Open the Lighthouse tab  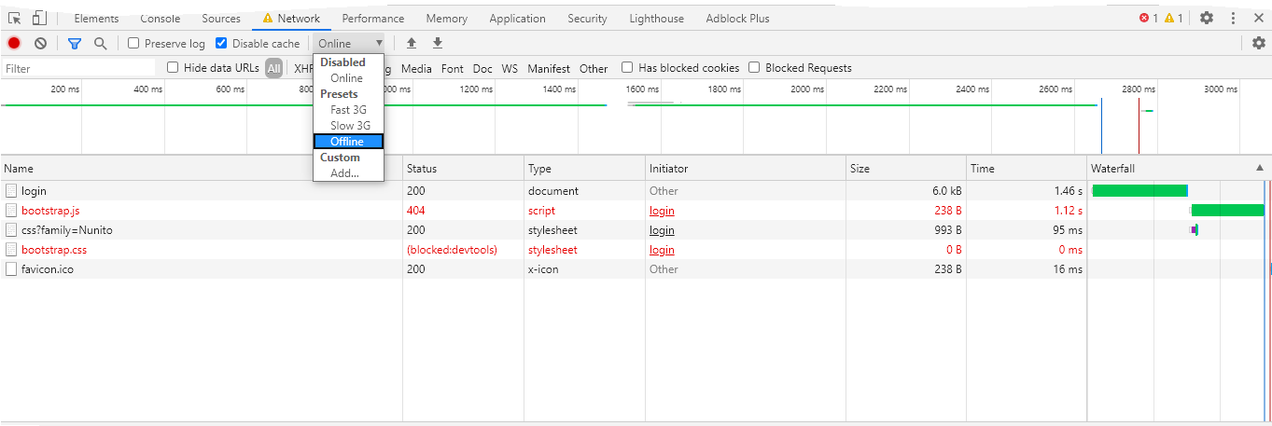click(656, 19)
